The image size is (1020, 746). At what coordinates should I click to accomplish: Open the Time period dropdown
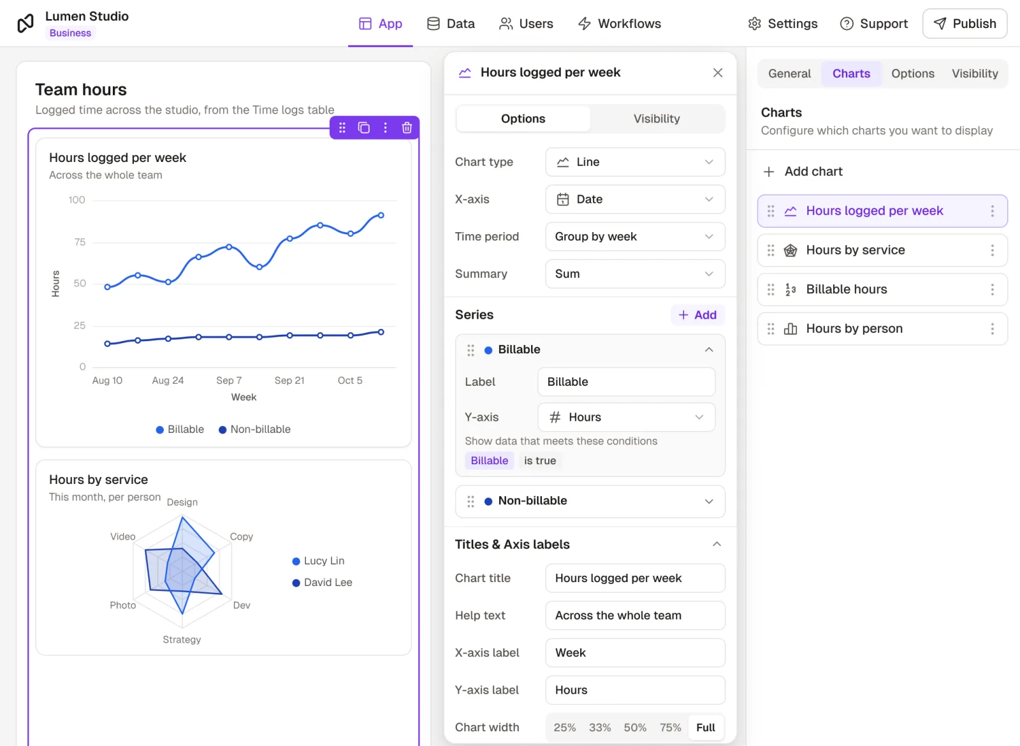635,237
